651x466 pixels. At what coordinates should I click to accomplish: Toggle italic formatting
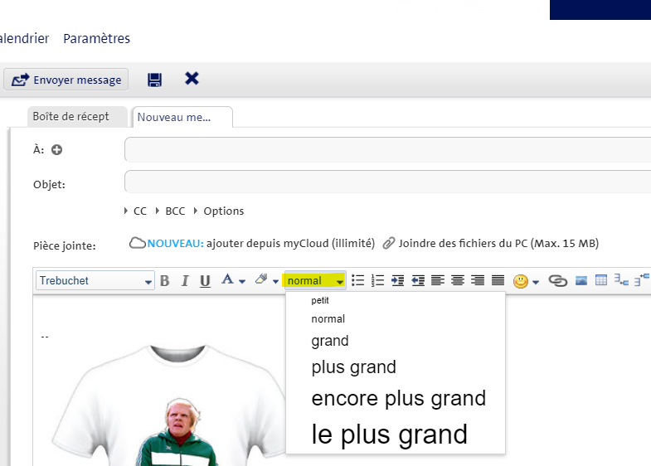pyautogui.click(x=185, y=281)
